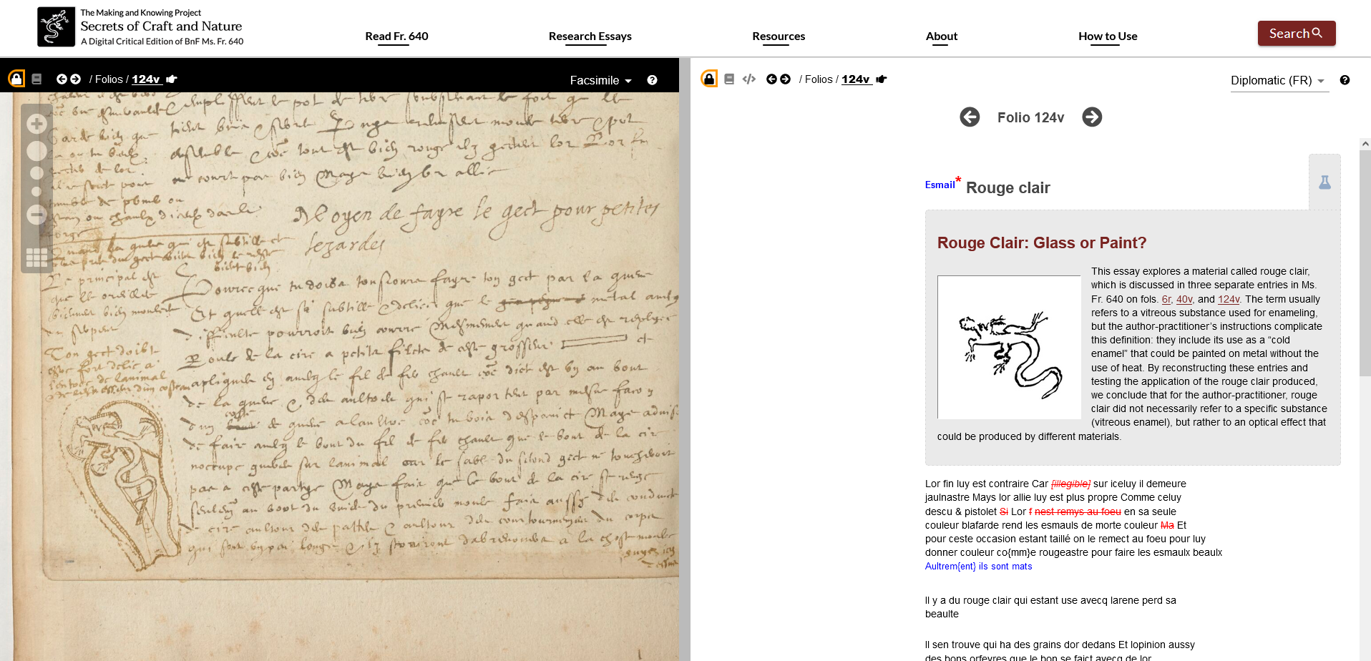1371x661 pixels.
Task: Follow the 6r folio link in the essay
Action: point(1166,299)
